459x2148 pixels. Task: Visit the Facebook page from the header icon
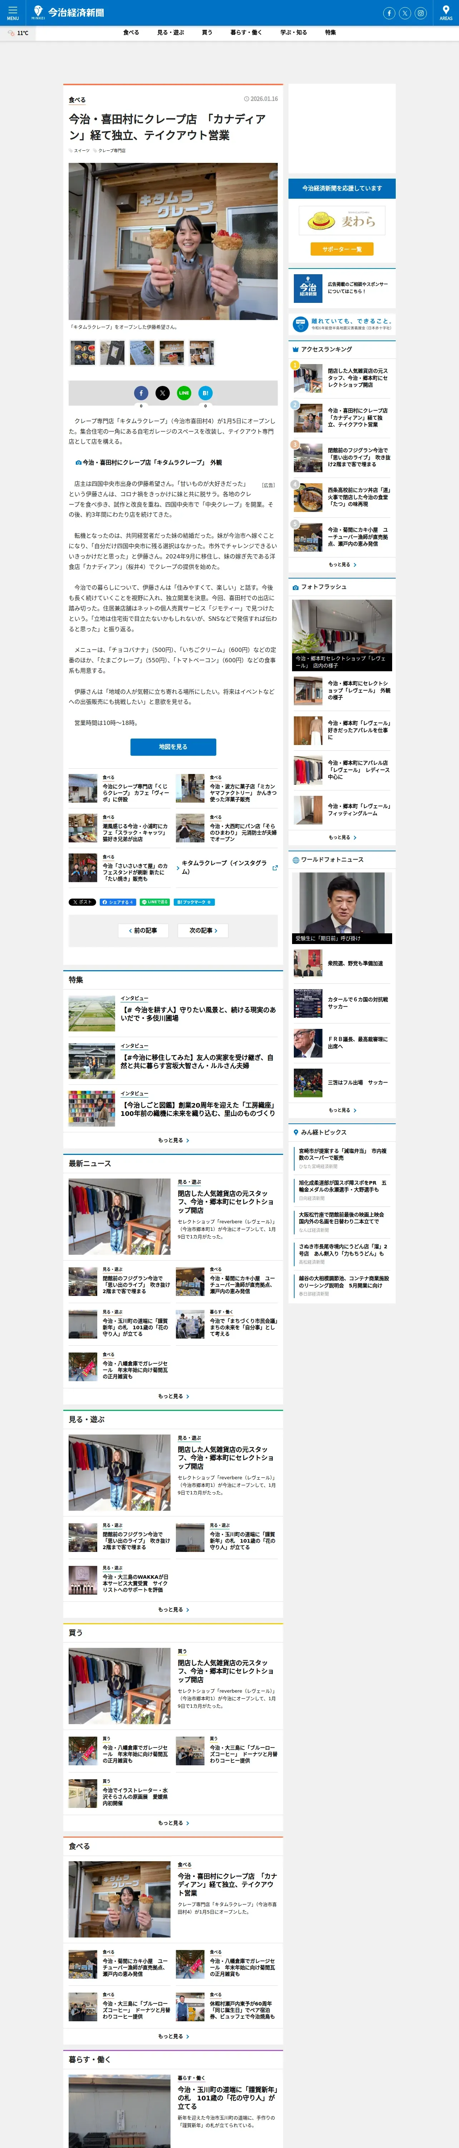tap(389, 13)
